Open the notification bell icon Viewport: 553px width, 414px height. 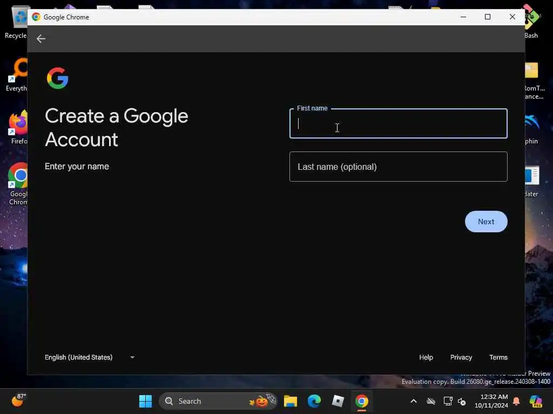click(x=516, y=401)
